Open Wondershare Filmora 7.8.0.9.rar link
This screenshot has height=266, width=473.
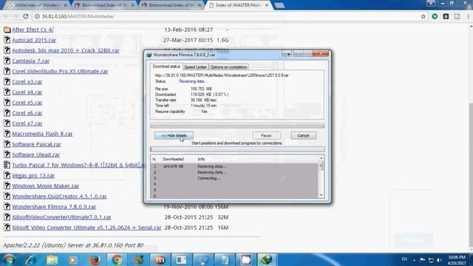[x=54, y=207]
